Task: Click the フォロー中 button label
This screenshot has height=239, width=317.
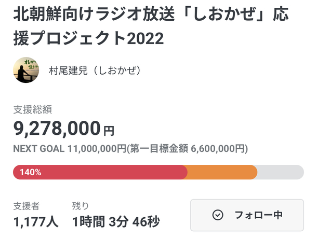Action: [x=258, y=215]
